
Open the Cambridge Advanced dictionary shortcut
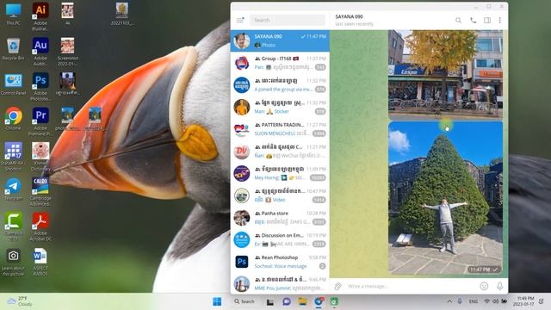40,191
